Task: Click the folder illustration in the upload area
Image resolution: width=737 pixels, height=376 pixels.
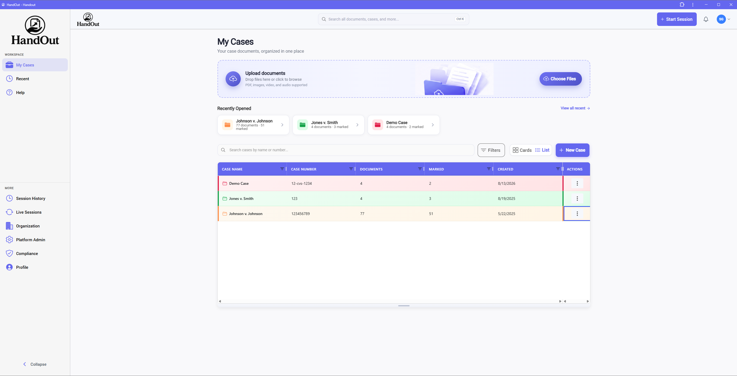Action: (454, 79)
